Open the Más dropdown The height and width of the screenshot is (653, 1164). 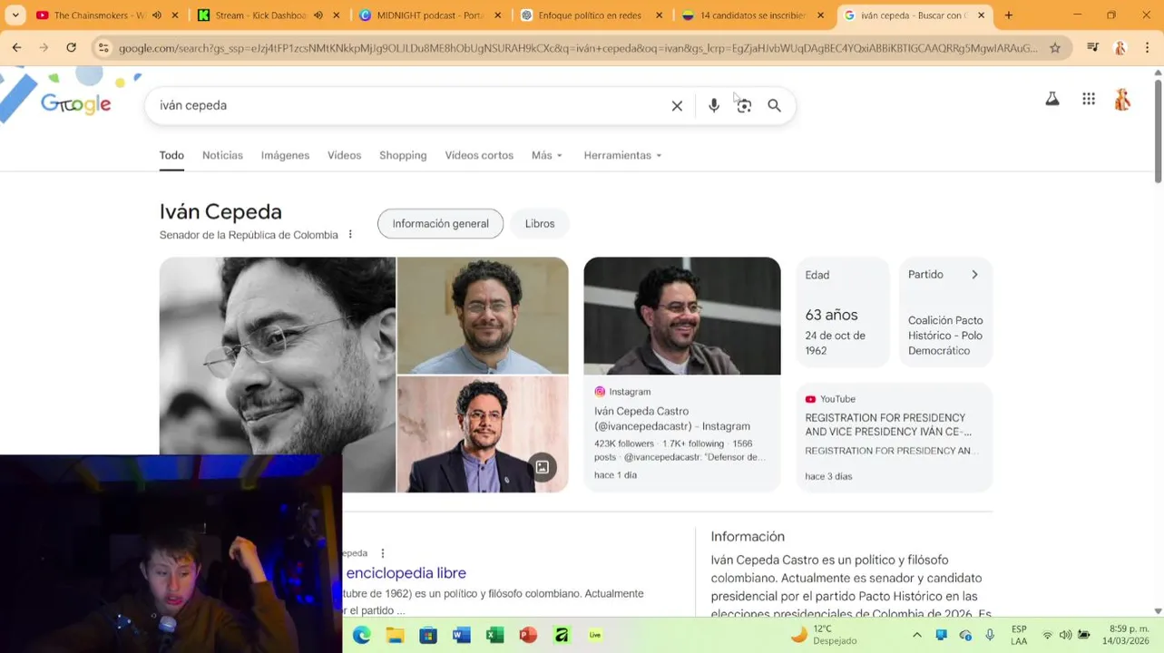pyautogui.click(x=547, y=155)
